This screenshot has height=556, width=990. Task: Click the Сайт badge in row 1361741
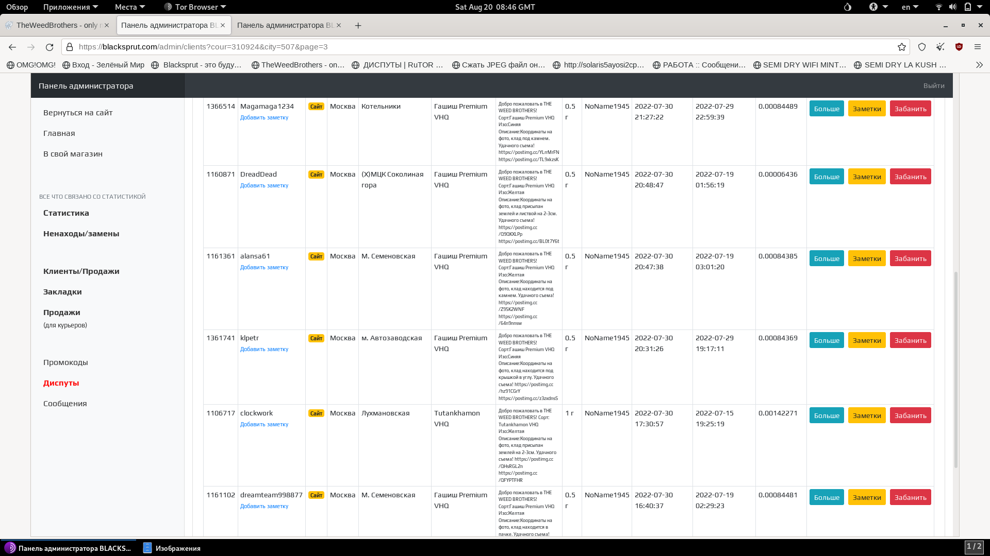pyautogui.click(x=316, y=338)
